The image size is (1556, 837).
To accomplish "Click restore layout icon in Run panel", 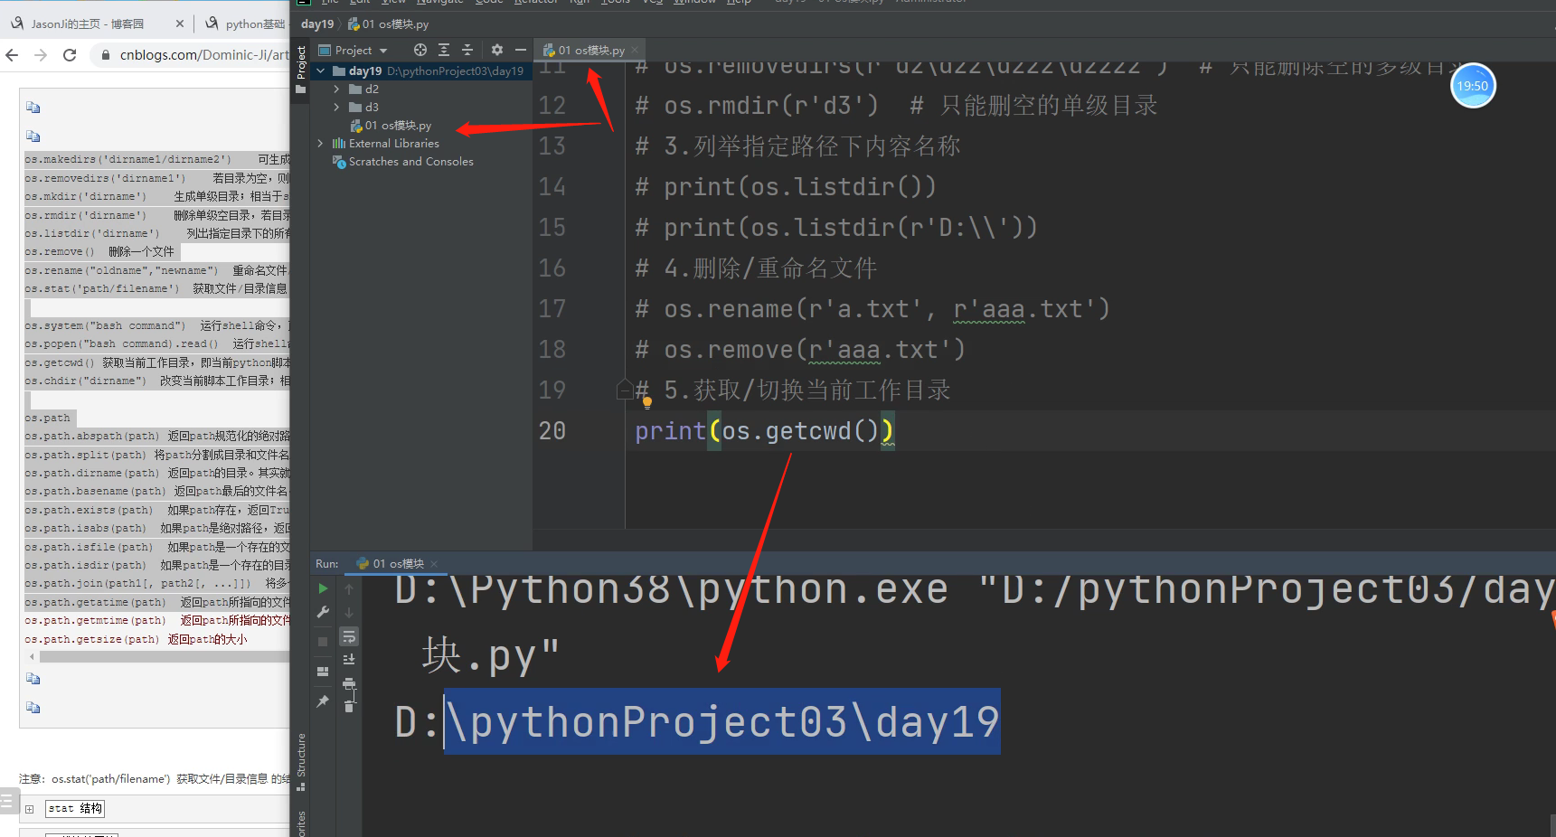I will click(323, 672).
